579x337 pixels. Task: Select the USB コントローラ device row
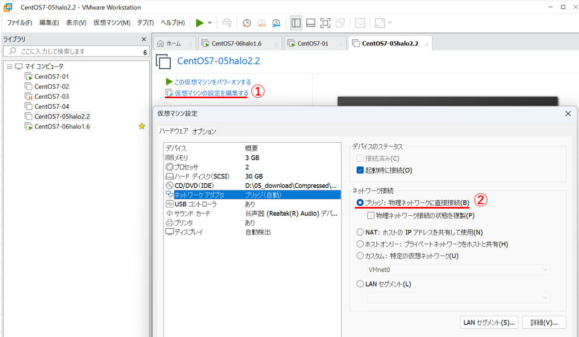(252, 204)
